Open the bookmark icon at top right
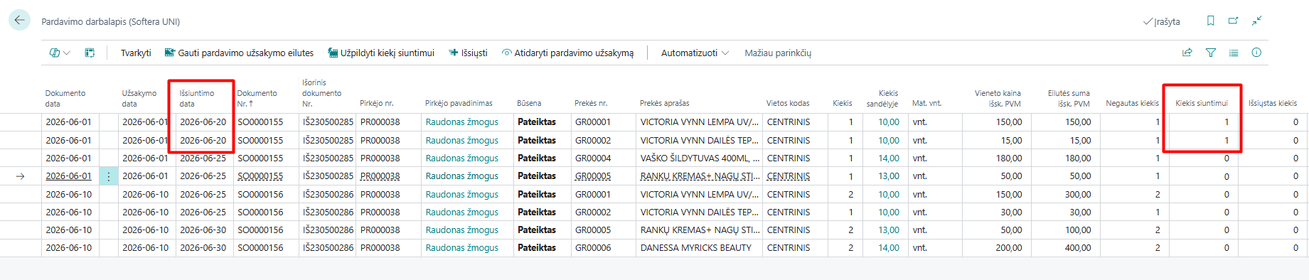 tap(1210, 21)
